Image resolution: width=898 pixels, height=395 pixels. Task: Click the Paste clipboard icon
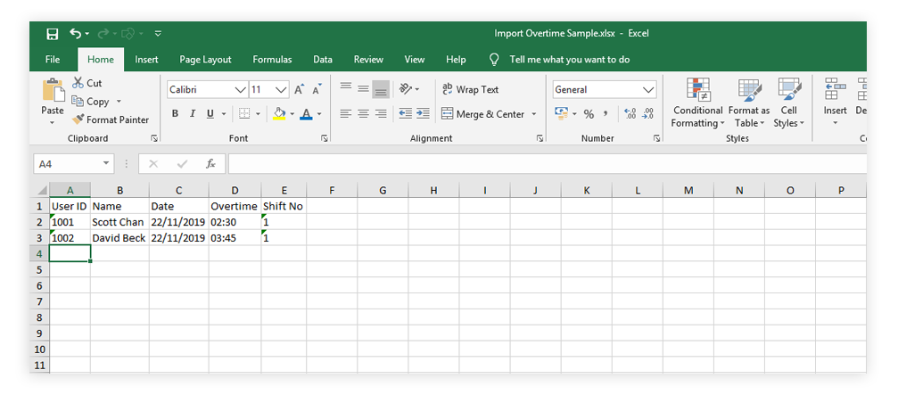click(53, 91)
